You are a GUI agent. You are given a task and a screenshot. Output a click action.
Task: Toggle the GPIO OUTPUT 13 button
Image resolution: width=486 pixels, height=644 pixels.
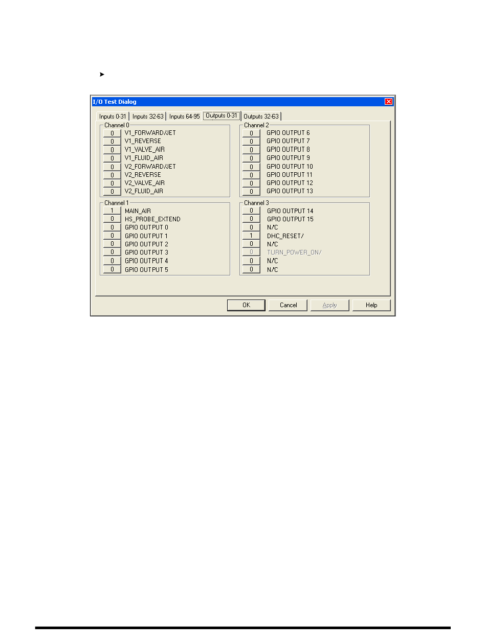[x=251, y=191]
